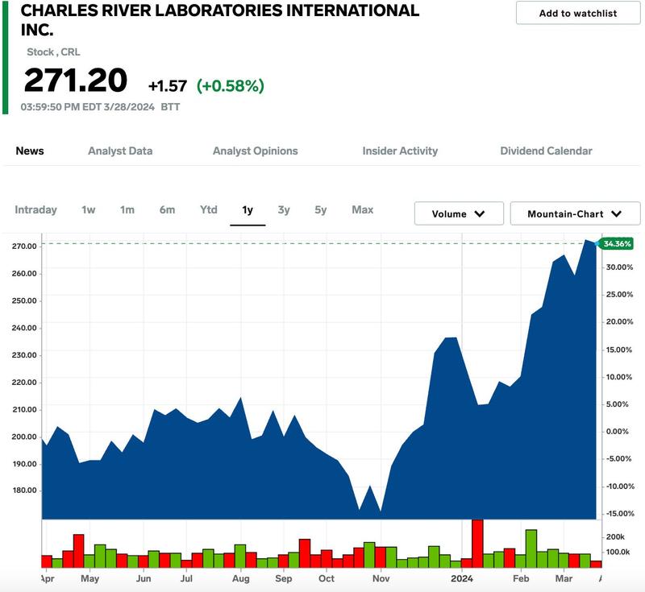The image size is (645, 592).
Task: Switch chart to 3y range
Action: [284, 210]
